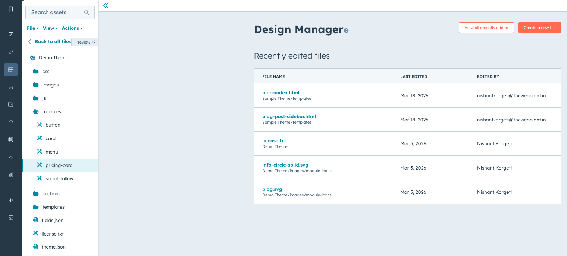This screenshot has height=256, width=567.
Task: Open blog-index.html from recent files
Action: 281,92
